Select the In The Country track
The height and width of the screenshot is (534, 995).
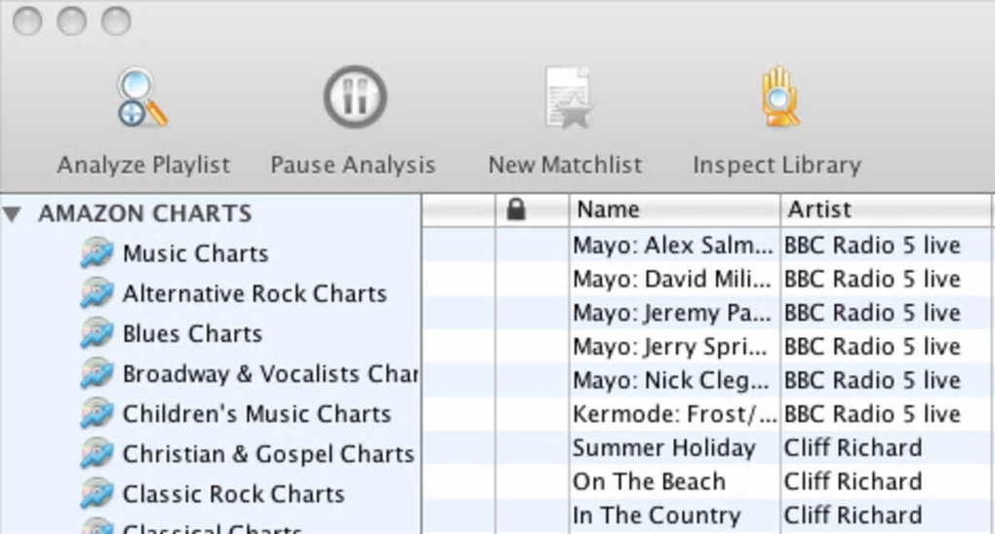click(x=657, y=515)
